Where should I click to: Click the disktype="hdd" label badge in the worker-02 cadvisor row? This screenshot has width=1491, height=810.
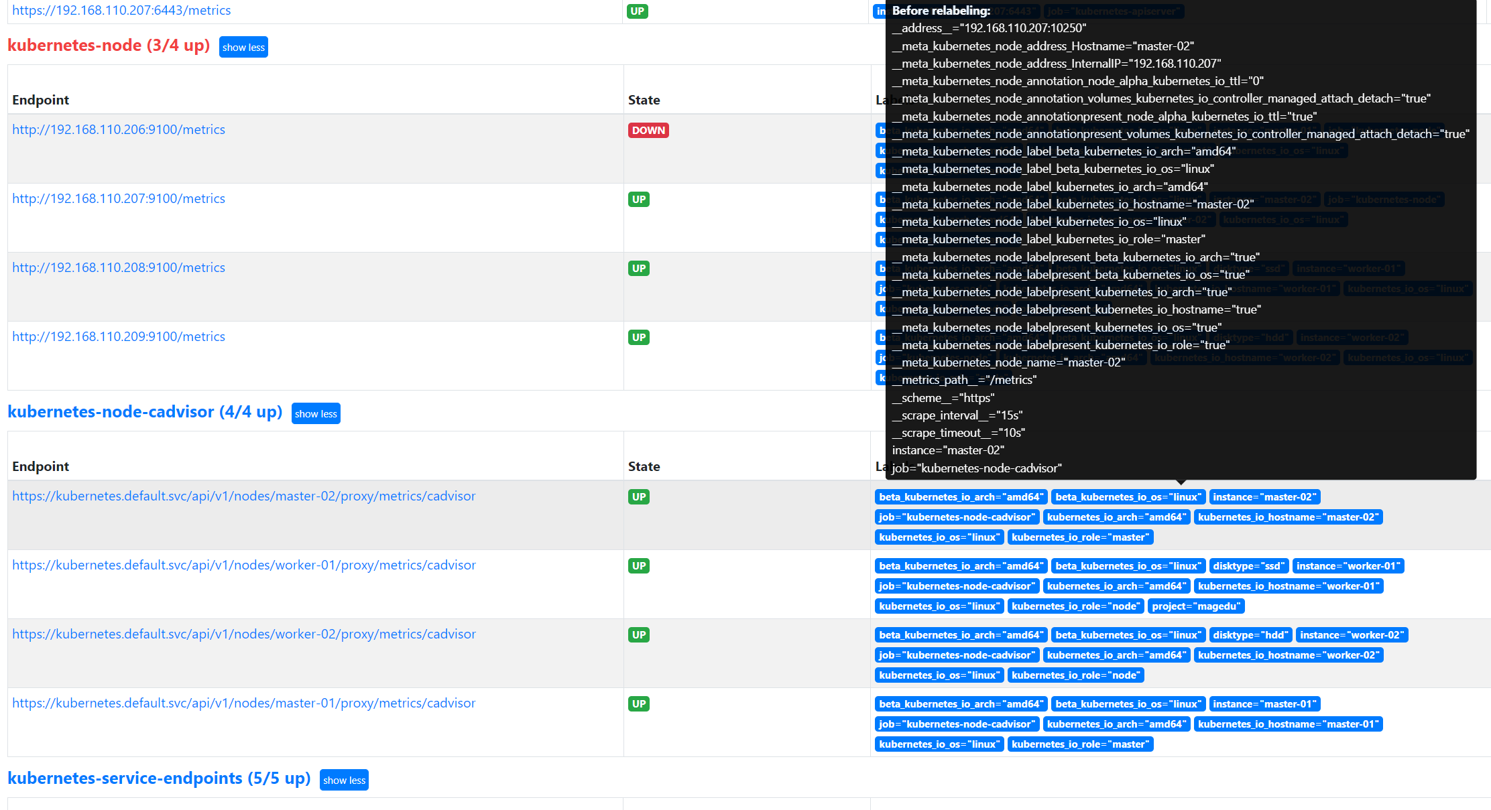point(1250,635)
